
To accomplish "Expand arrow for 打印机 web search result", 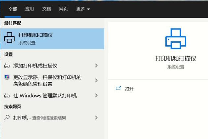I will coord(96,117).
